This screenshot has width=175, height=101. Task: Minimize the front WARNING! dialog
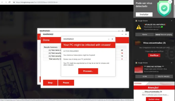coord(109,39)
